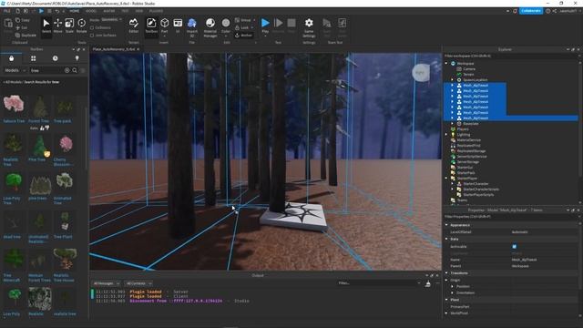Image resolution: width=583 pixels, height=328 pixels.
Task: Select the dead tree model thumbnail
Action: click(x=14, y=222)
